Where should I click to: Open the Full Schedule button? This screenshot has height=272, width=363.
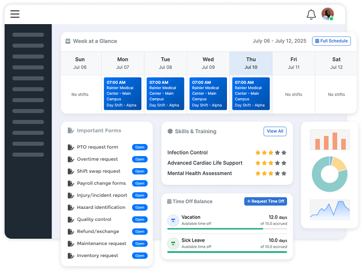[x=331, y=41]
